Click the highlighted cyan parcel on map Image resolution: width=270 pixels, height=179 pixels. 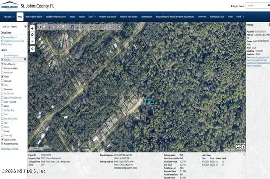pyautogui.click(x=150, y=102)
